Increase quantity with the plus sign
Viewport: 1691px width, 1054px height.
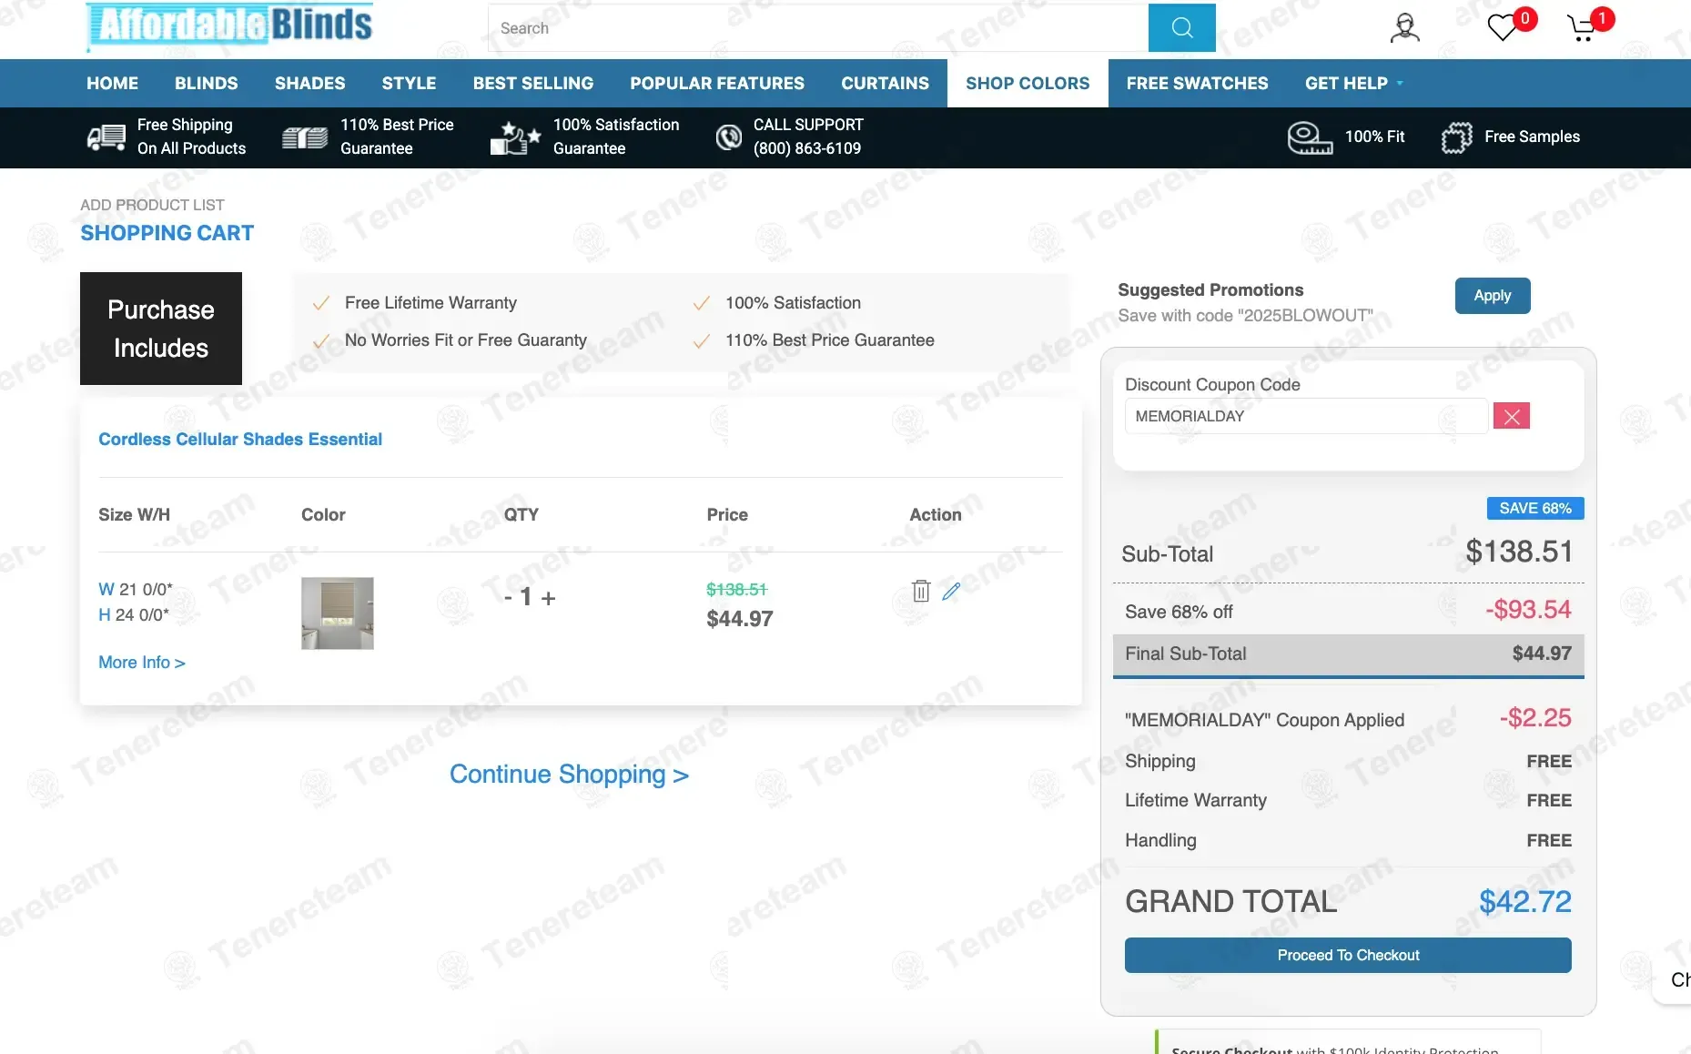pos(548,598)
